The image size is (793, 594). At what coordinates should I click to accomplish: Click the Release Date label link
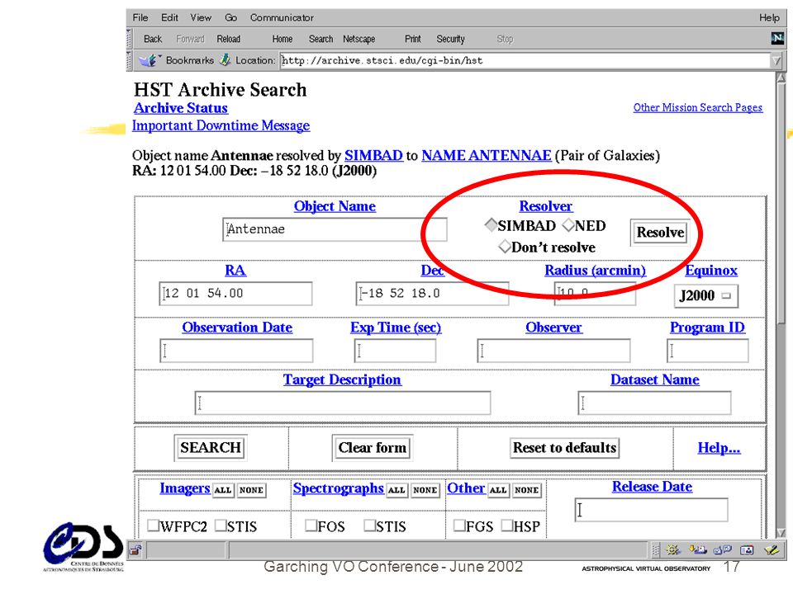652,487
